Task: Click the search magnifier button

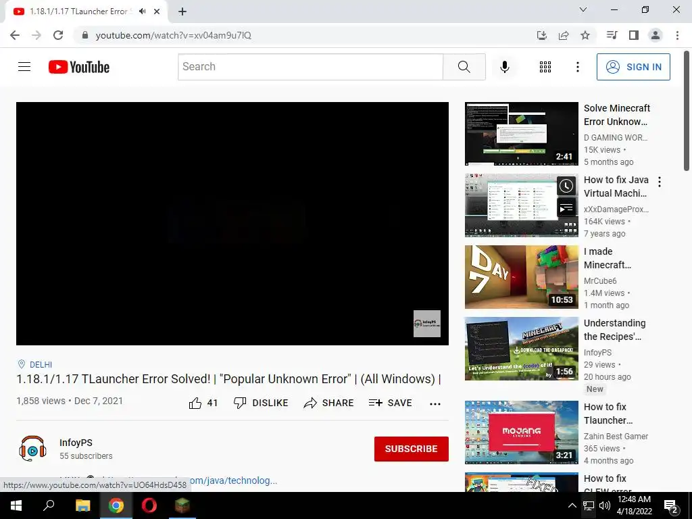Action: (464, 67)
